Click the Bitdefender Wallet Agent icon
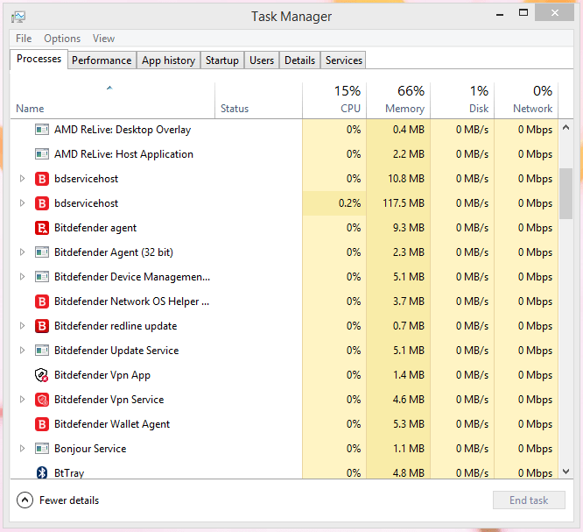 (x=42, y=424)
